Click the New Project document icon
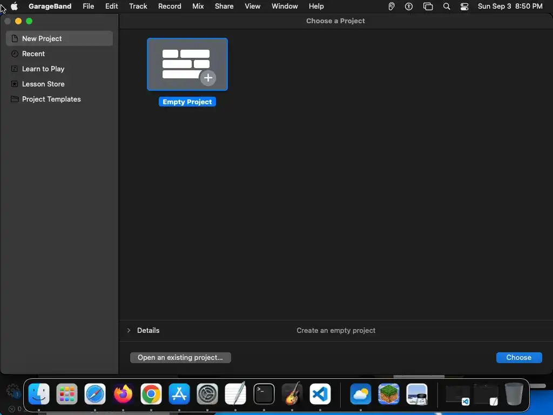Image resolution: width=553 pixels, height=415 pixels. pyautogui.click(x=15, y=38)
